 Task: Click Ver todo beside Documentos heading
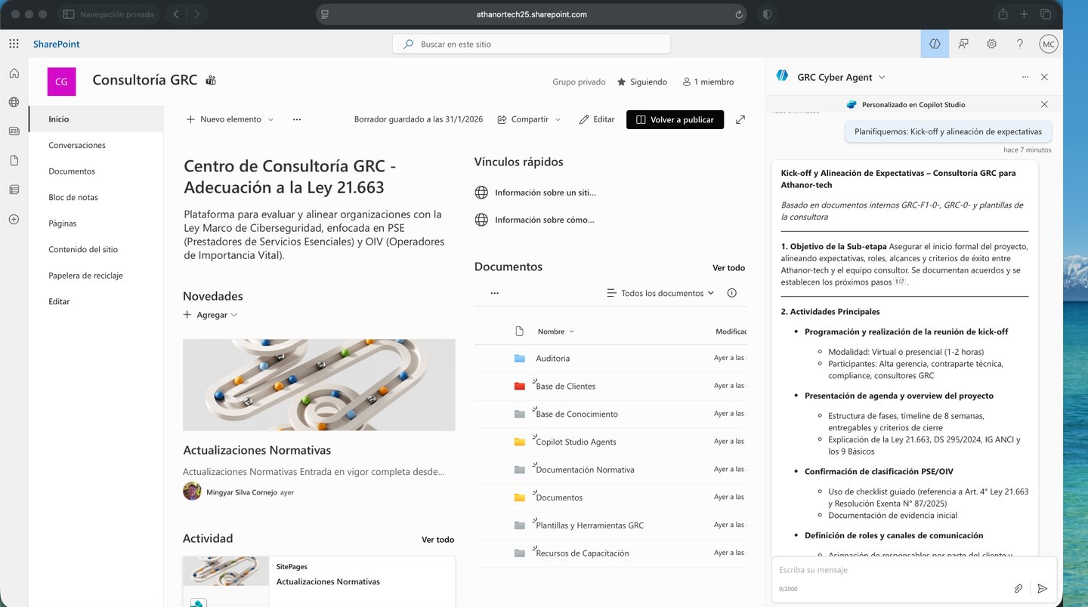tap(728, 267)
